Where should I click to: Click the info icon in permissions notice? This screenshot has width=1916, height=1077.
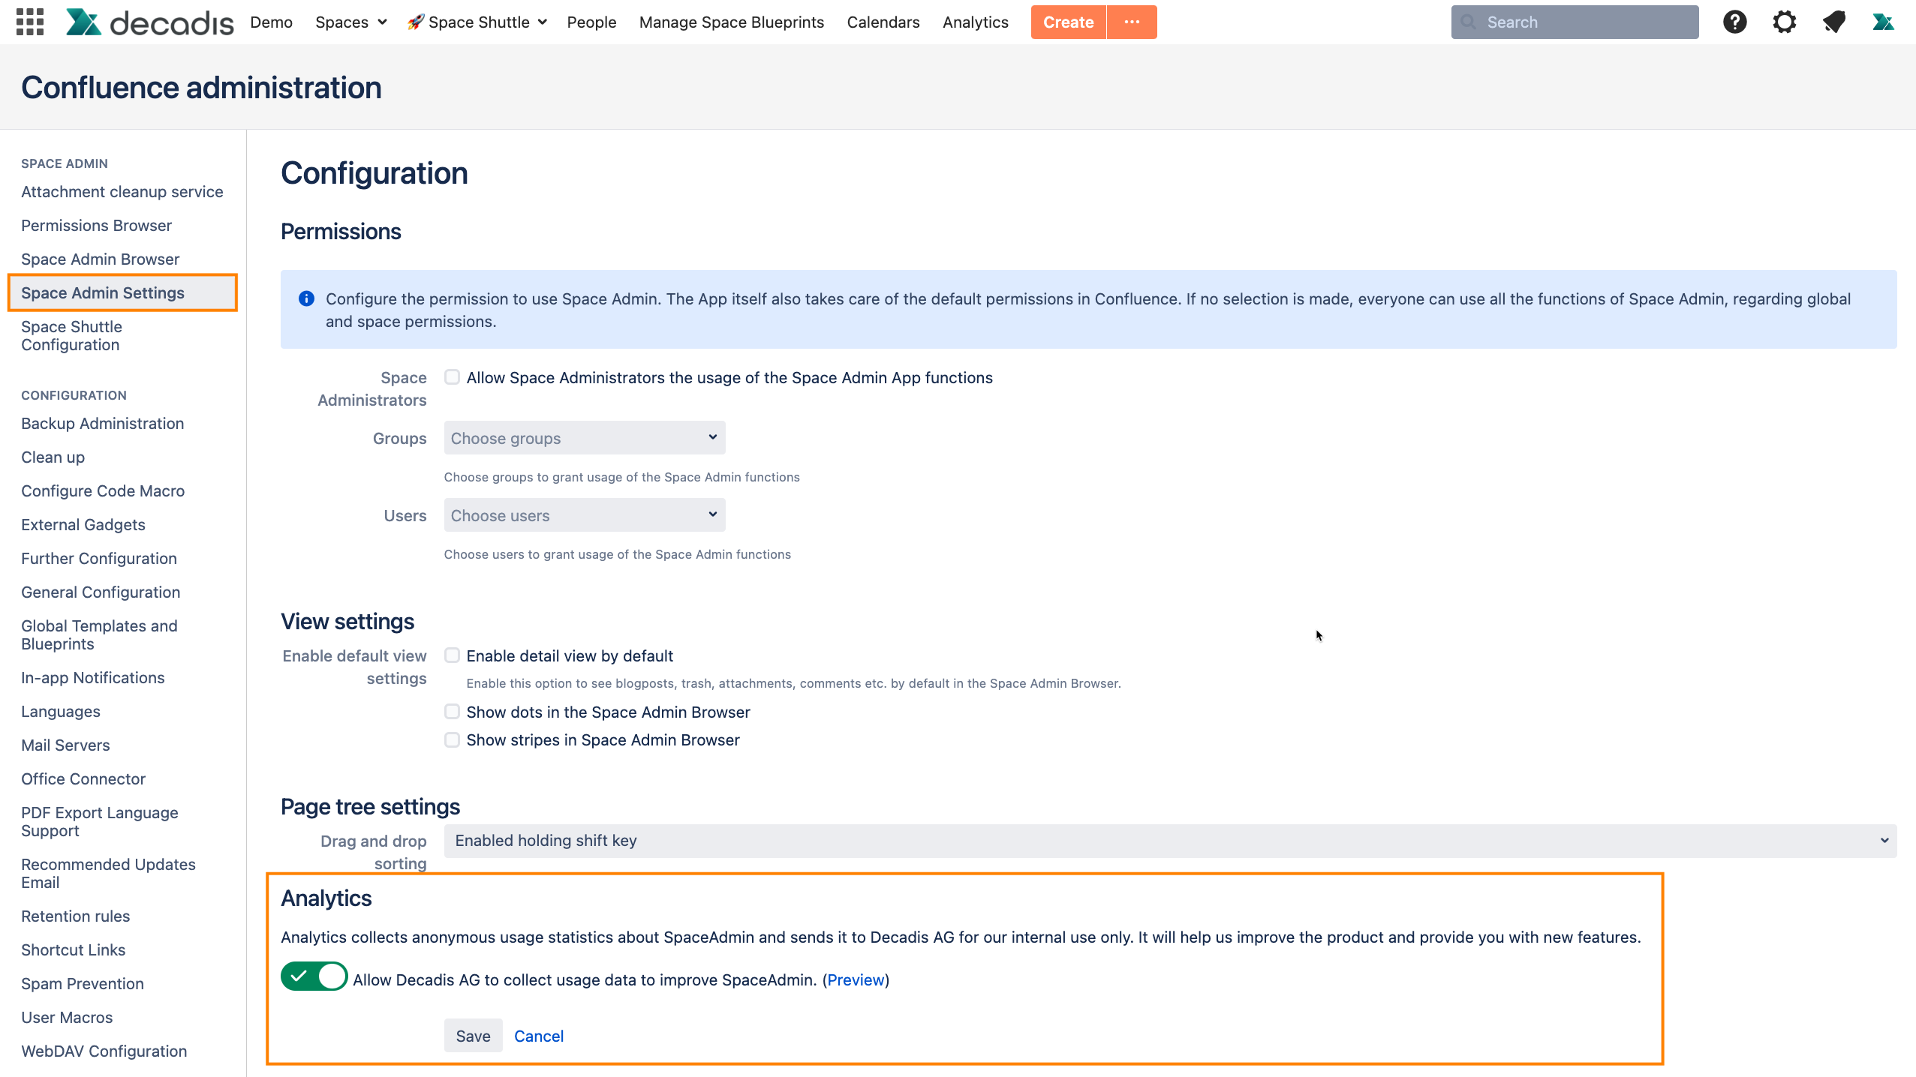click(x=306, y=298)
